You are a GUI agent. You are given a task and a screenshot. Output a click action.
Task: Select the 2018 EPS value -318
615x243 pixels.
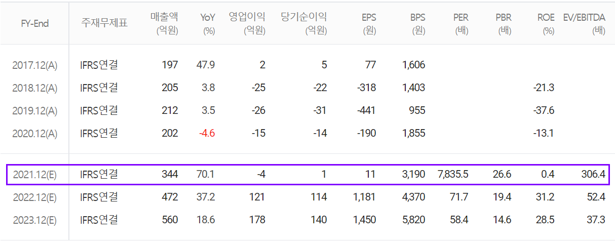coord(366,88)
